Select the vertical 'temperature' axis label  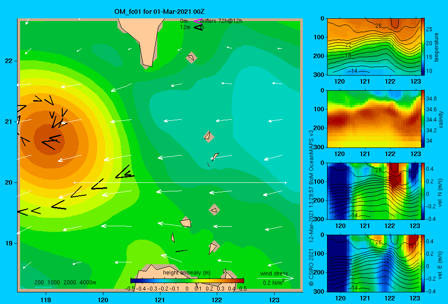coord(436,47)
